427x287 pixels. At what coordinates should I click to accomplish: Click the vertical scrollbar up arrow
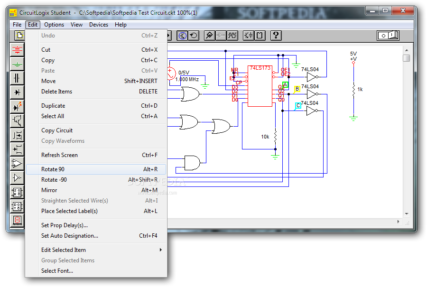pos(406,50)
